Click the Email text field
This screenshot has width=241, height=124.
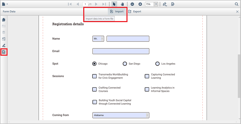(121, 51)
